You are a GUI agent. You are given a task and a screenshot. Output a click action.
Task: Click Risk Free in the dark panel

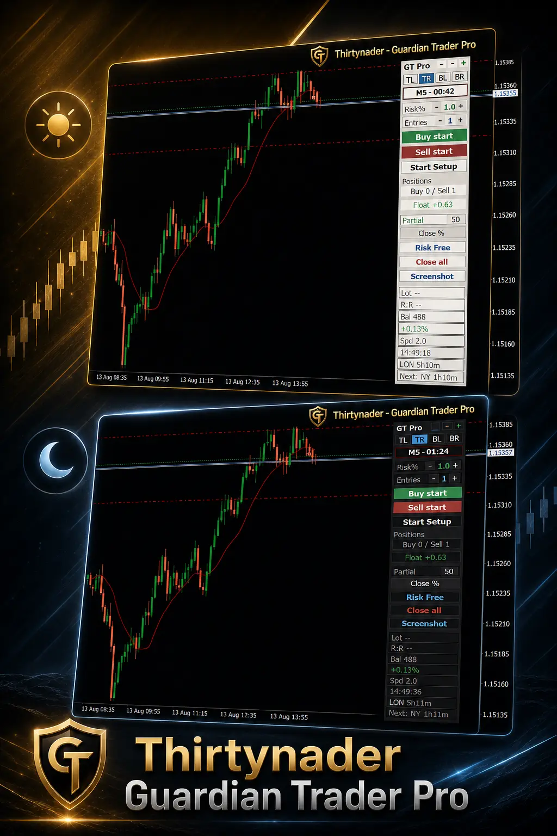point(425,597)
